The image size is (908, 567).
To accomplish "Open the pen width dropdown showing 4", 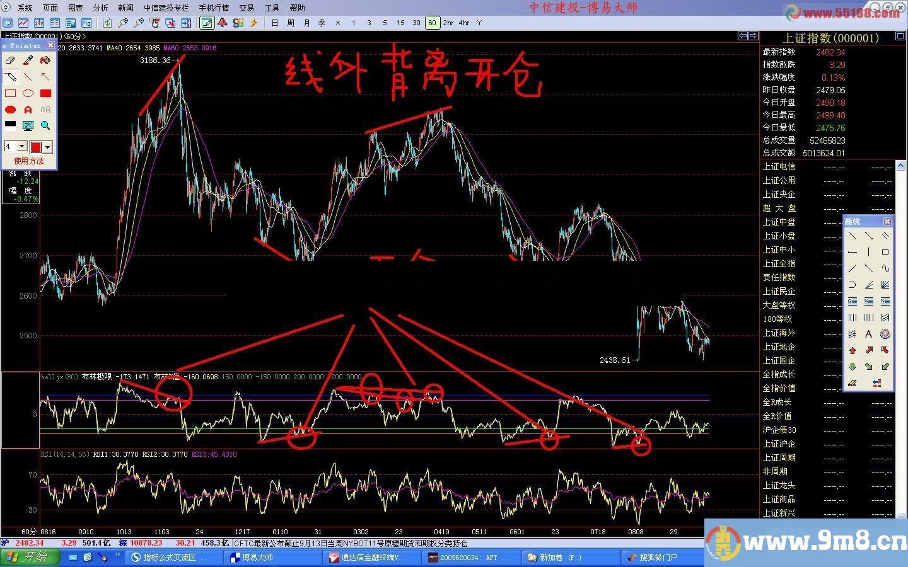I will (21, 146).
